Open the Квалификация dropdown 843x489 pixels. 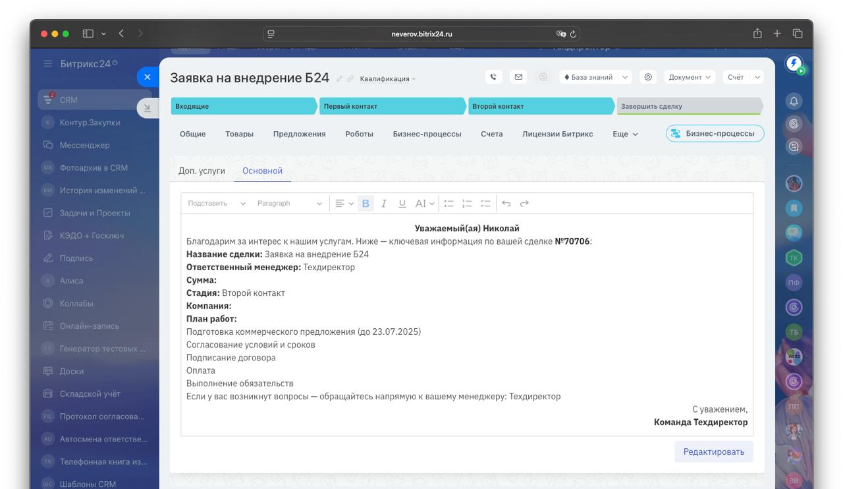click(x=388, y=79)
